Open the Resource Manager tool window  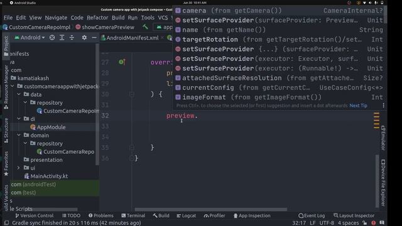[6, 87]
